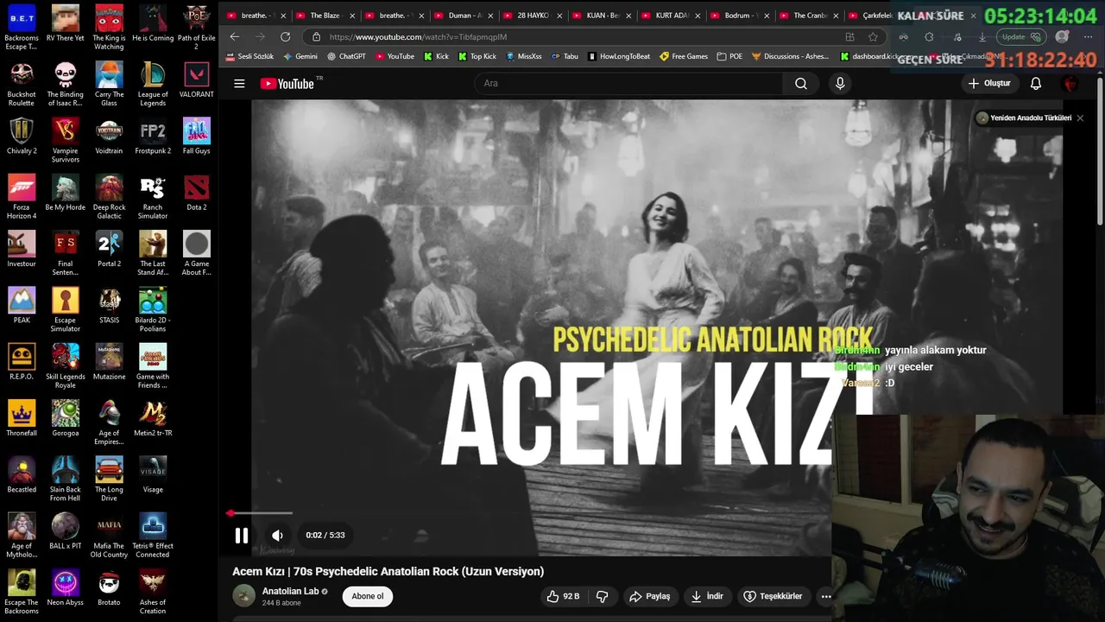Screen dimensions: 1105x622
Task: Switch to The Blaze browser tab
Action: coord(325,16)
